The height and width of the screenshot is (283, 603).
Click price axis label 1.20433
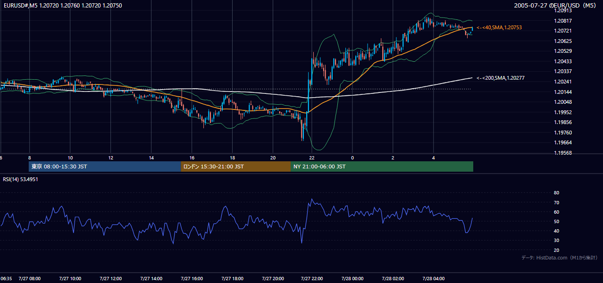coord(563,61)
